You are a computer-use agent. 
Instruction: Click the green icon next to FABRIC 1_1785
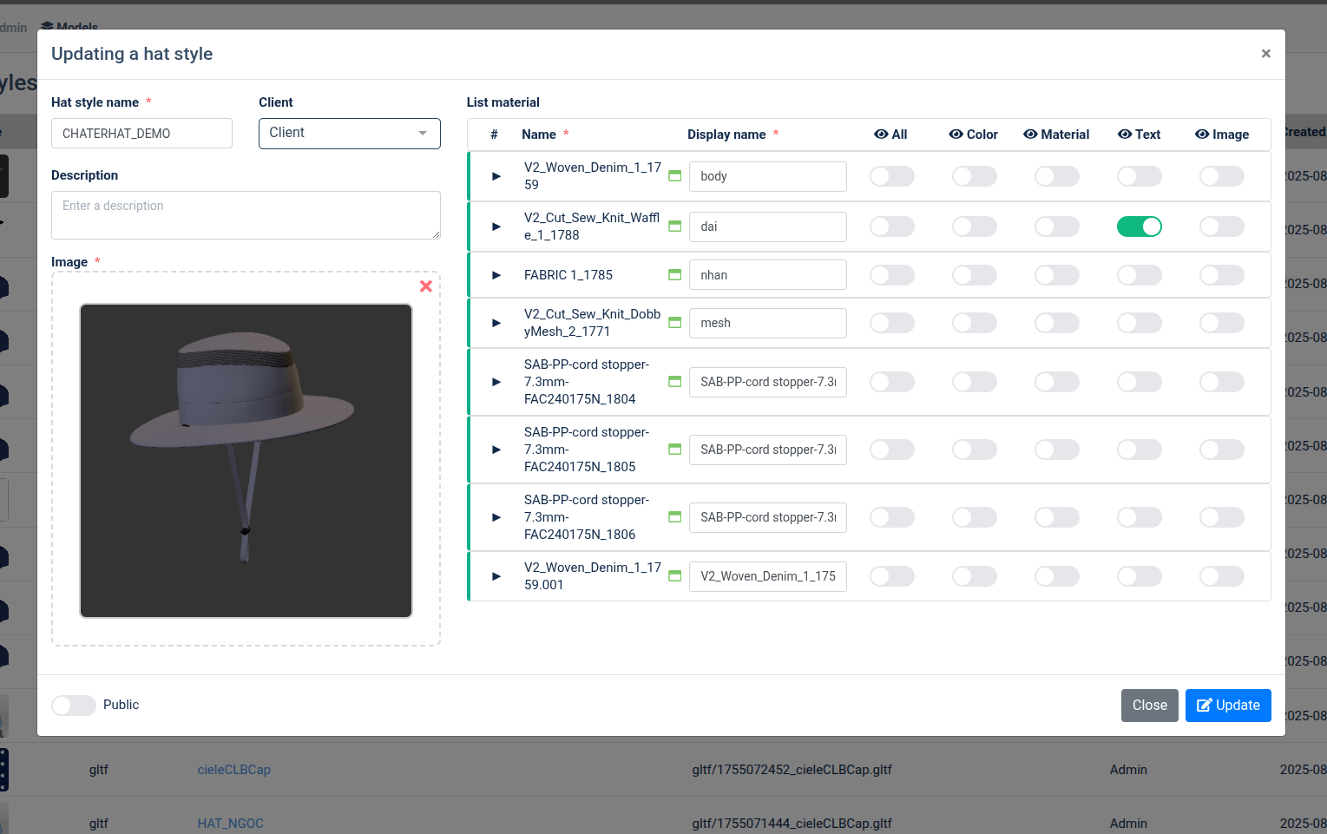coord(674,275)
